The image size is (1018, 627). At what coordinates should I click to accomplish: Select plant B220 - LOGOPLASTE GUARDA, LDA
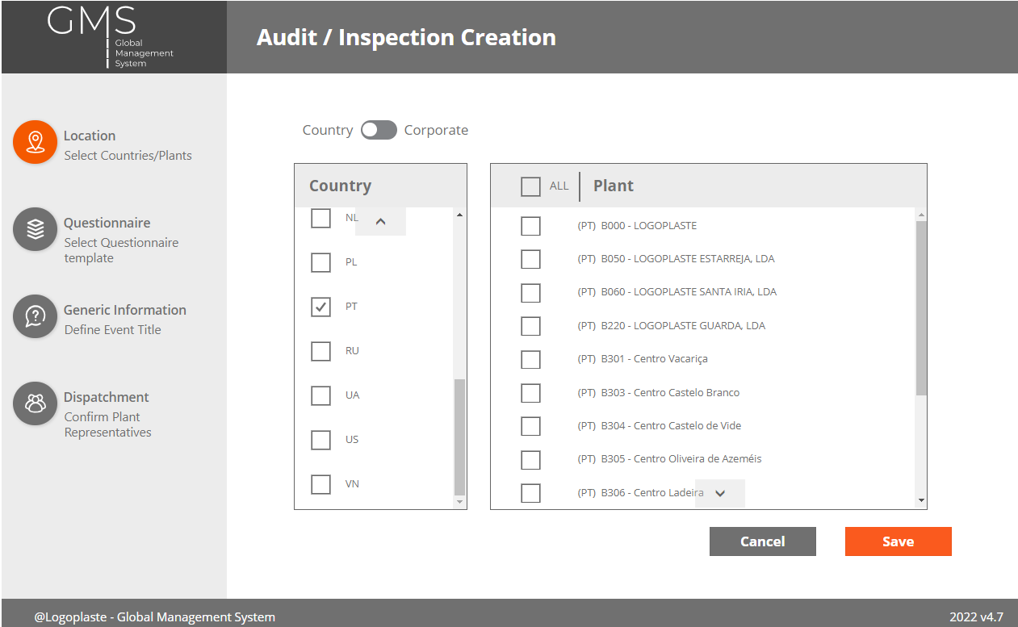pyautogui.click(x=530, y=326)
